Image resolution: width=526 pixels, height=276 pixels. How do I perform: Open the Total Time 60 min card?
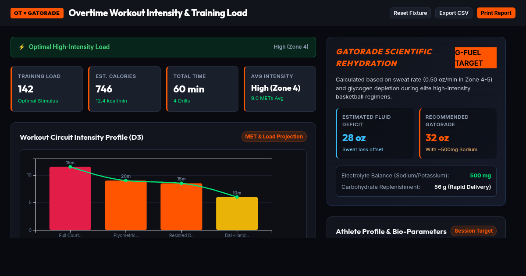pyautogui.click(x=202, y=89)
